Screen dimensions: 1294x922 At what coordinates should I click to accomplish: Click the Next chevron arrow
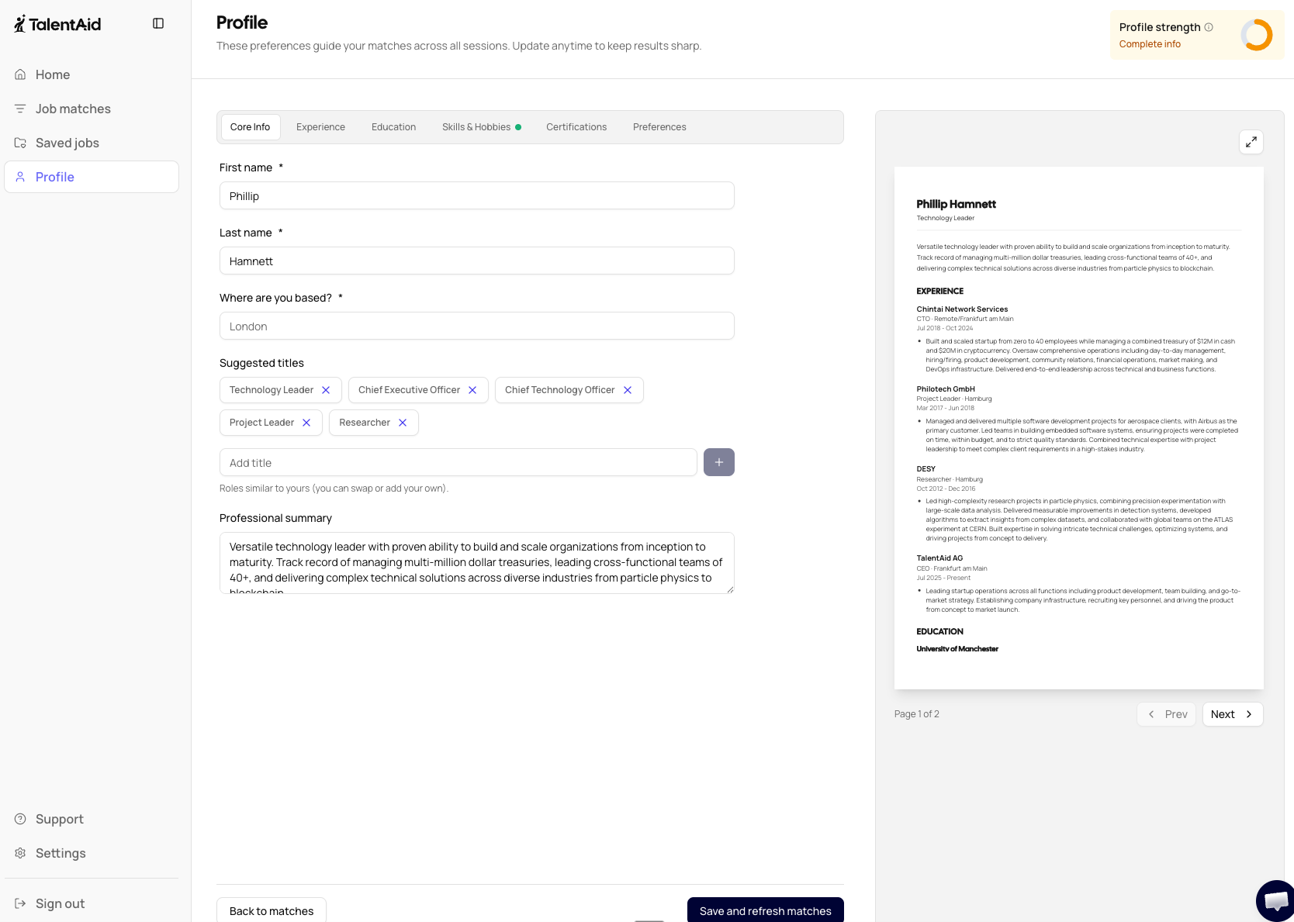1249,714
